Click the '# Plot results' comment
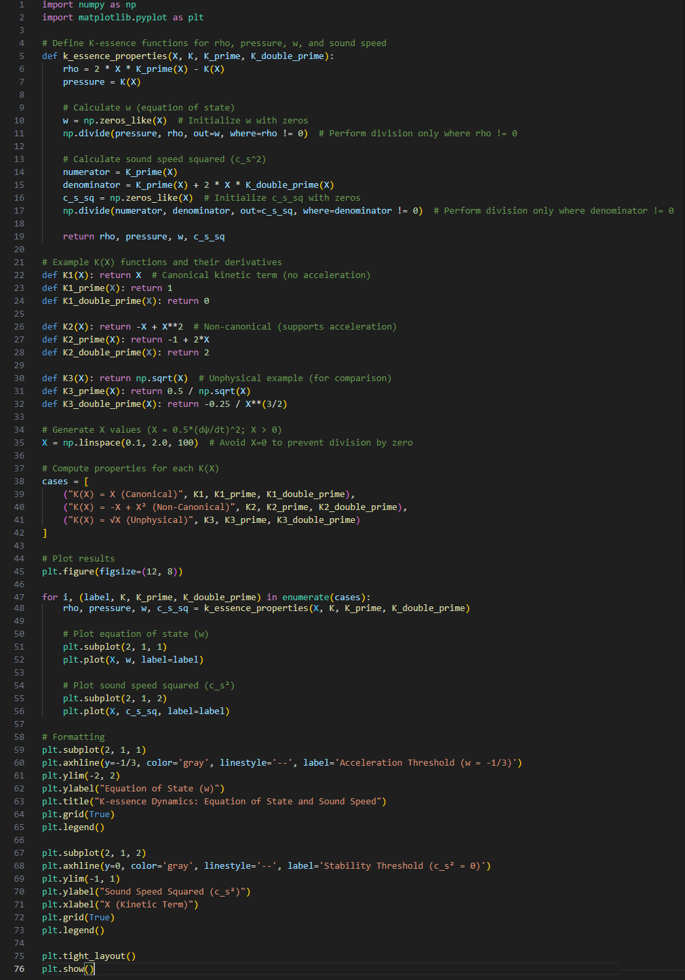 78,558
